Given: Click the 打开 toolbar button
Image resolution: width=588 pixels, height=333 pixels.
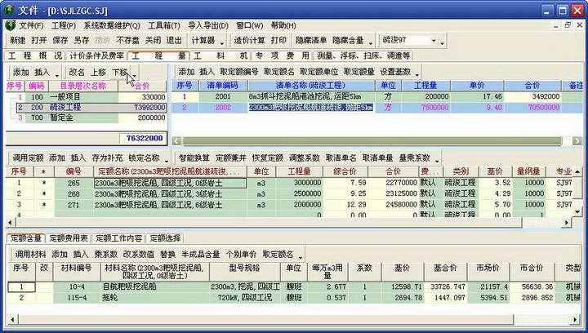Looking at the screenshot, I should (x=39, y=40).
